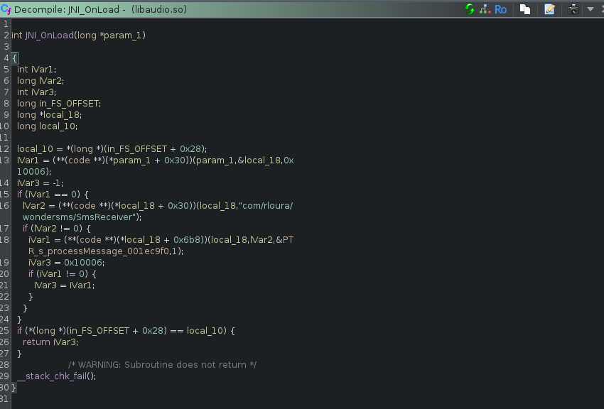The width and height of the screenshot is (604, 409).
Task: Click wondersms/SmsReceiver string continuation
Action: click(x=79, y=217)
